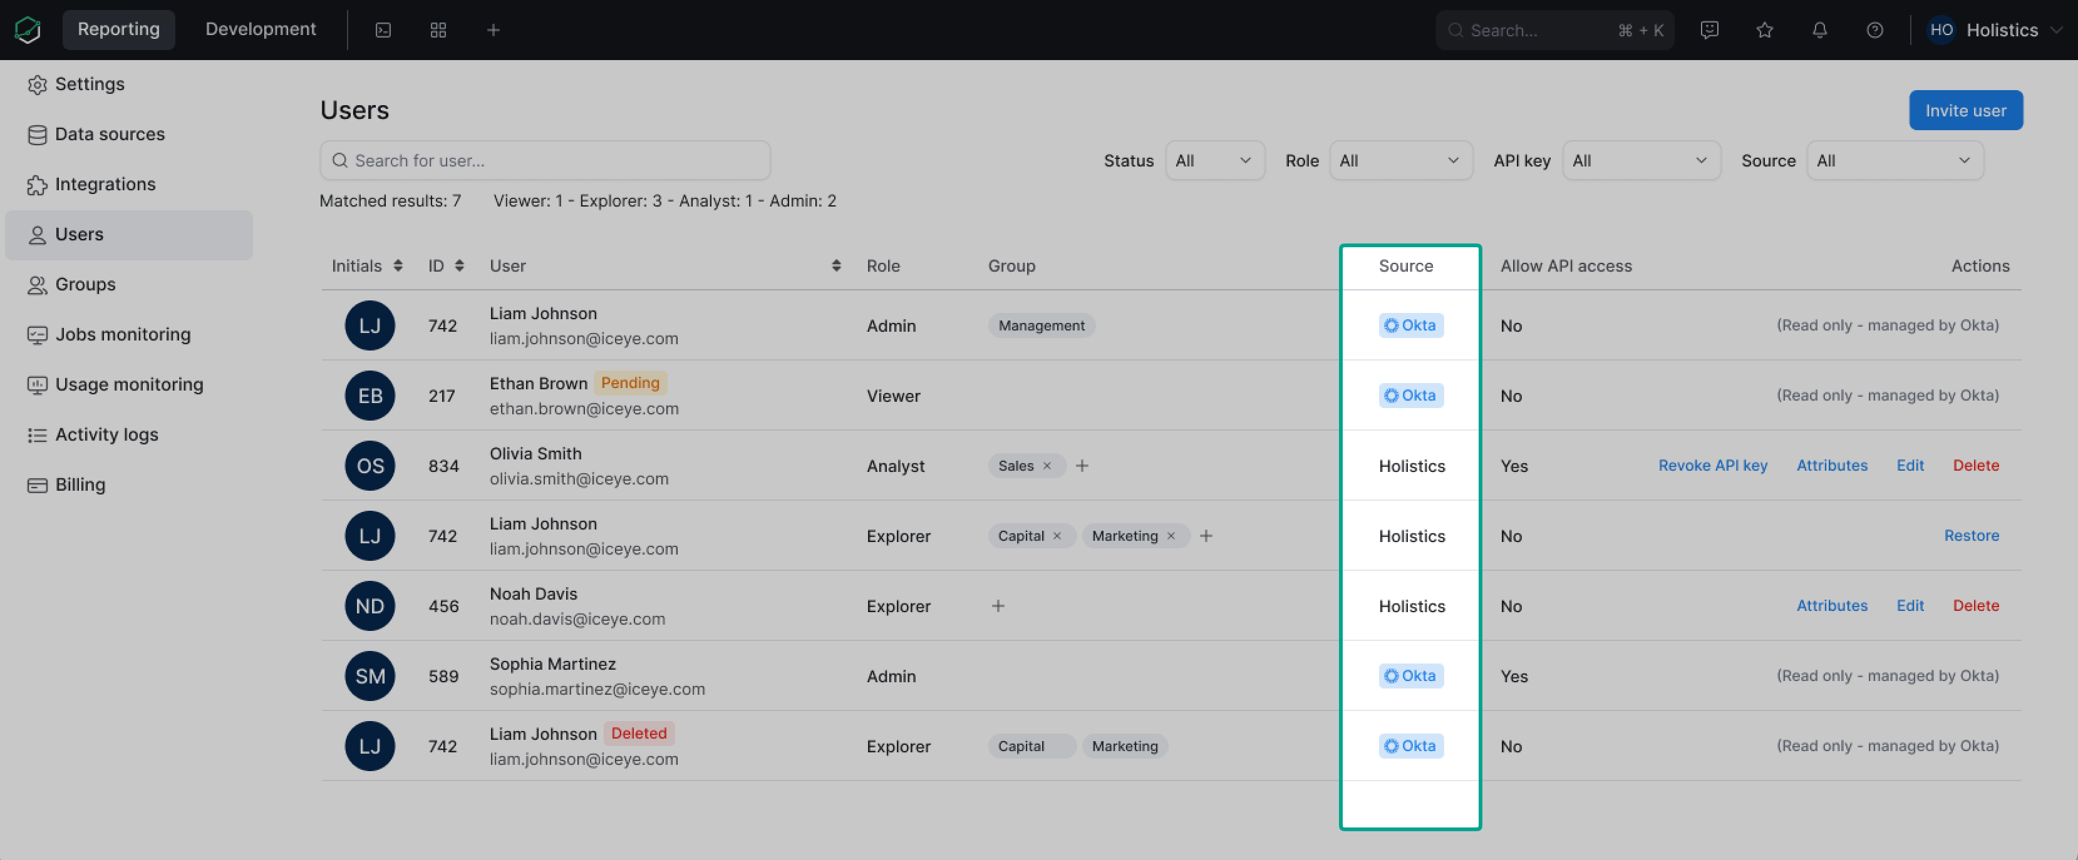Screen dimensions: 2078x860
Task: Remove the Sales tag from Olivia Smith
Action: point(1047,465)
